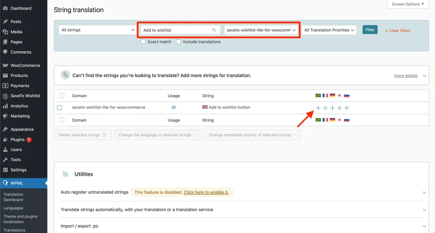Click the Payments dollar icon
This screenshot has width=435, height=233.
pyautogui.click(x=5, y=86)
